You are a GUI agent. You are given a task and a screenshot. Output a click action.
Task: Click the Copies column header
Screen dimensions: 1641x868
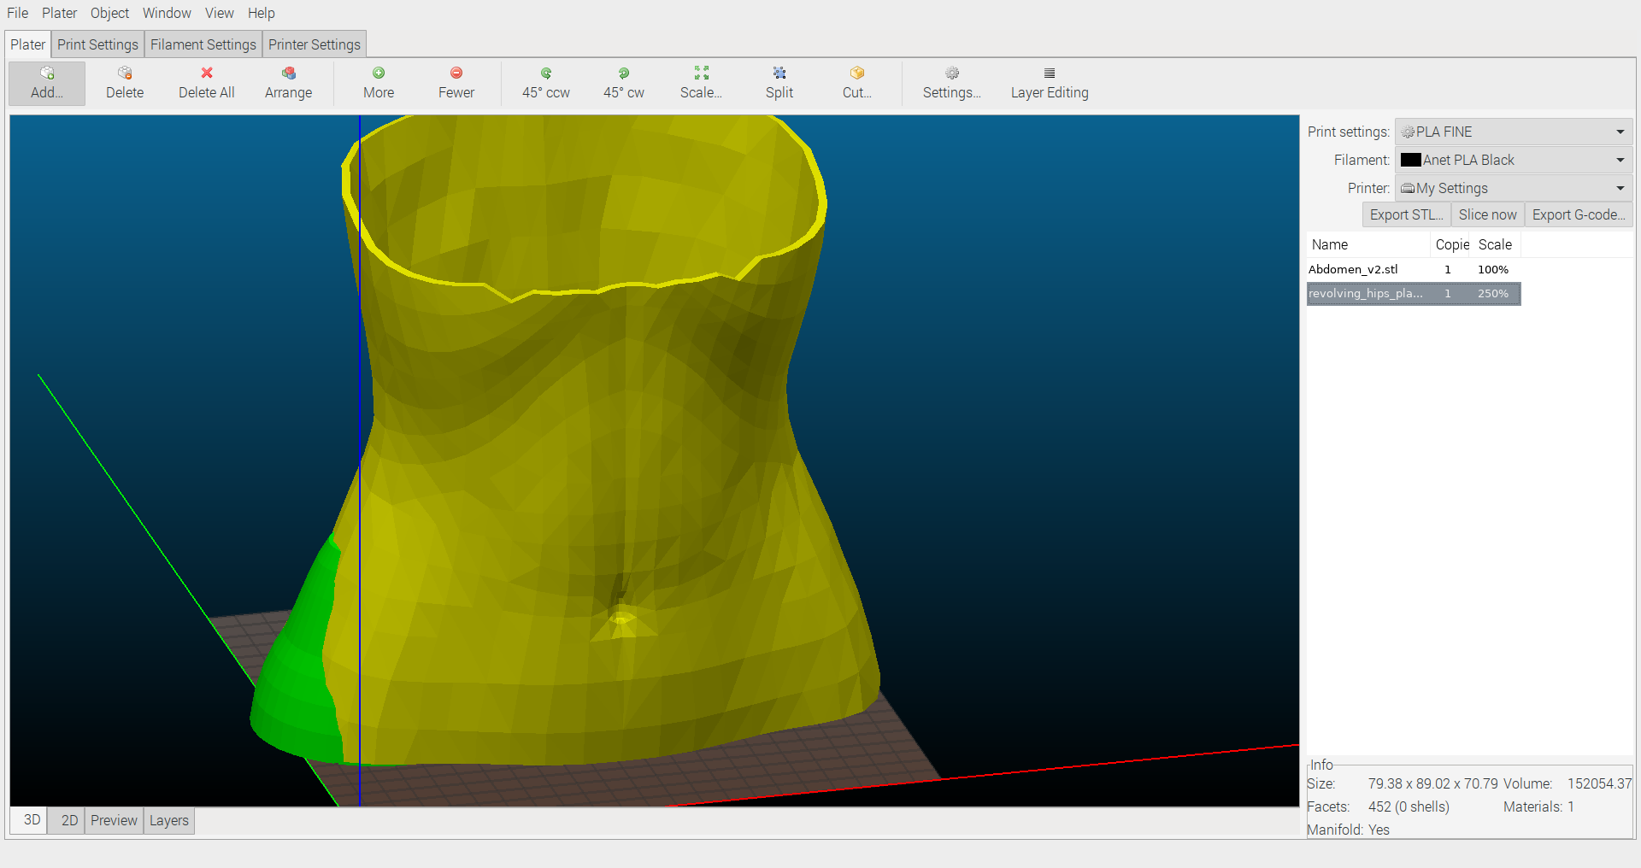1451,244
